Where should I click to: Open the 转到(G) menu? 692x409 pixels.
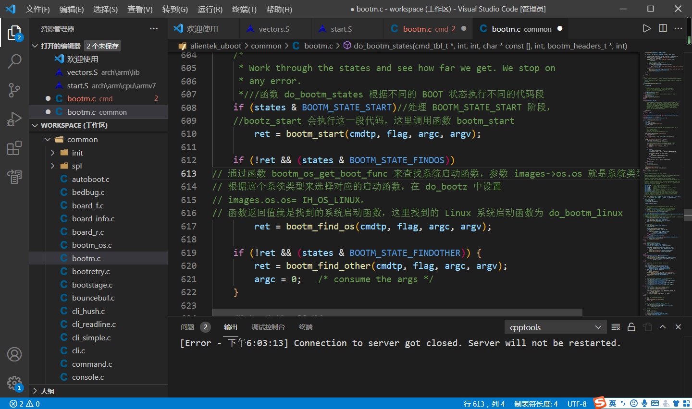point(175,9)
